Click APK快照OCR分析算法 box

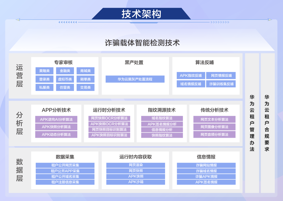coord(109,124)
